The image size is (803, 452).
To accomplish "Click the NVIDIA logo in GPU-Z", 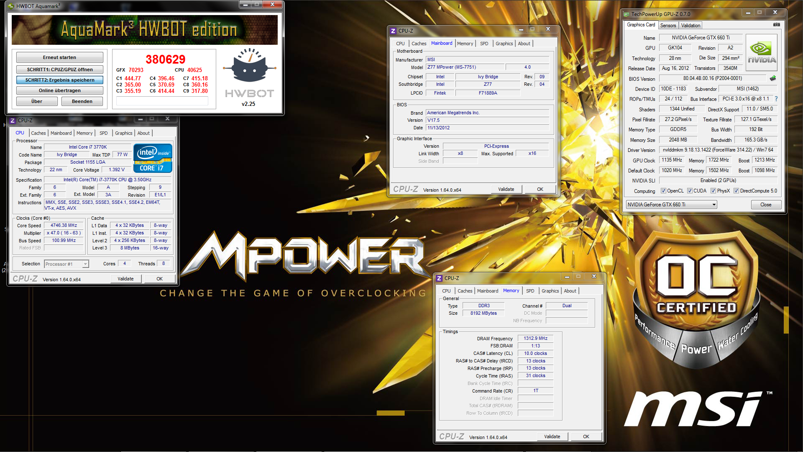I will coord(762,53).
